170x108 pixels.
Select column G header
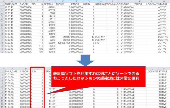[89, 1]
